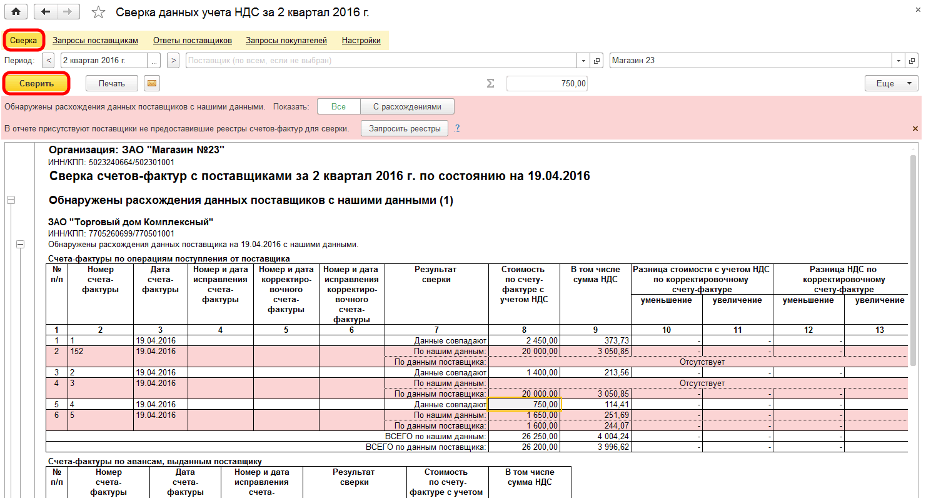Open the selected supplier card icon
This screenshot has width=926, height=498.
pyautogui.click(x=597, y=61)
